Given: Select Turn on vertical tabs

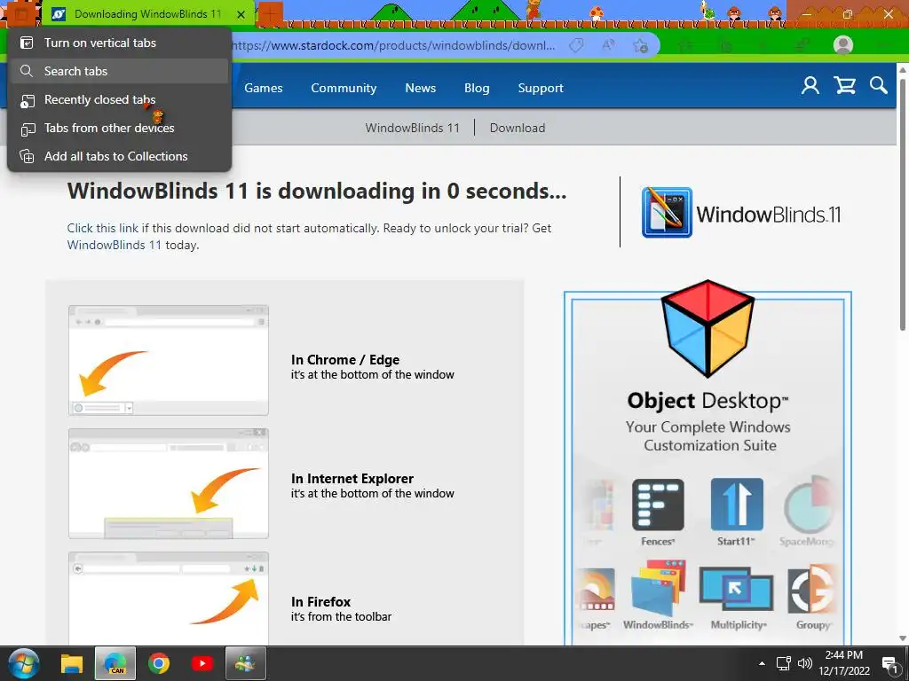Looking at the screenshot, I should pos(120,43).
